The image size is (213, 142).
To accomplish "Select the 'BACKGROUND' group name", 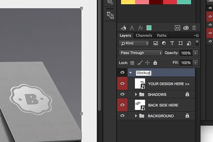I will coord(161,116).
